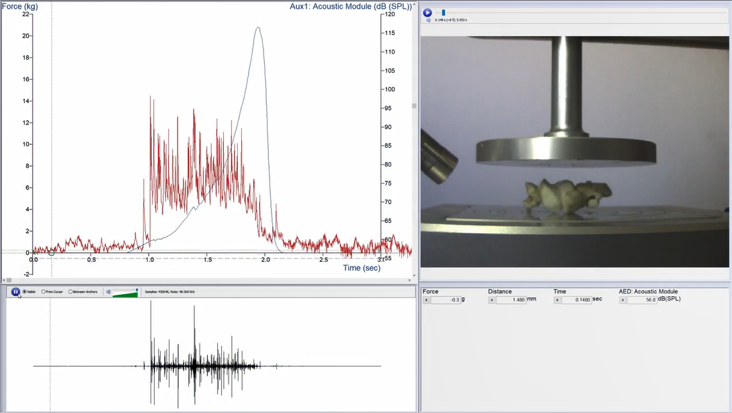
Task: Click the audio volume level slider
Action: 126,292
